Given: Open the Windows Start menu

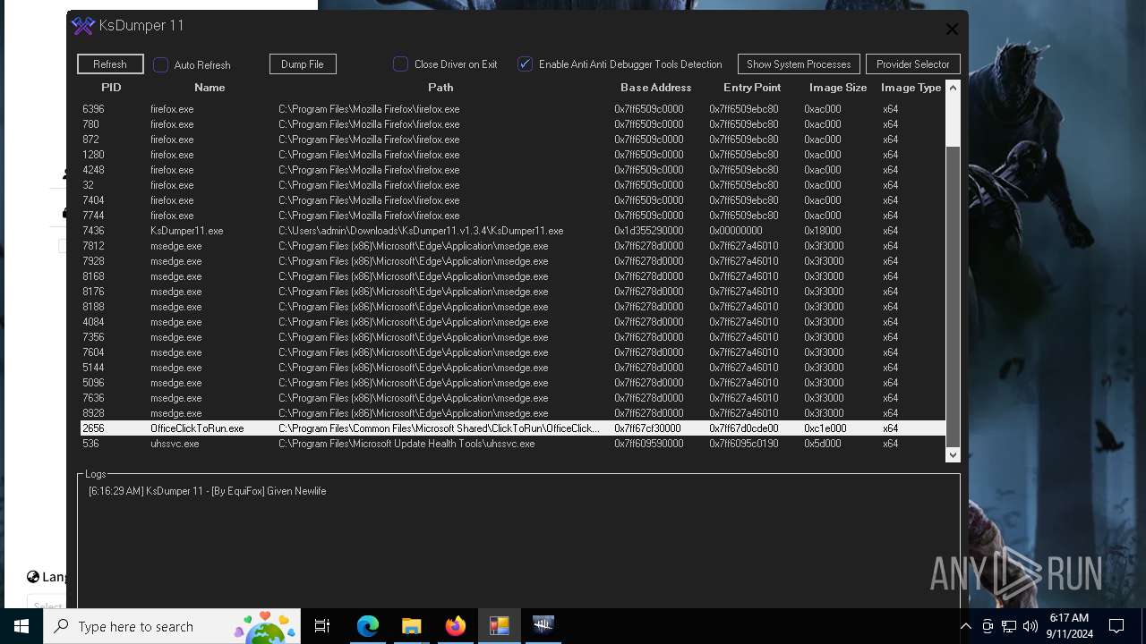Looking at the screenshot, I should click(21, 626).
